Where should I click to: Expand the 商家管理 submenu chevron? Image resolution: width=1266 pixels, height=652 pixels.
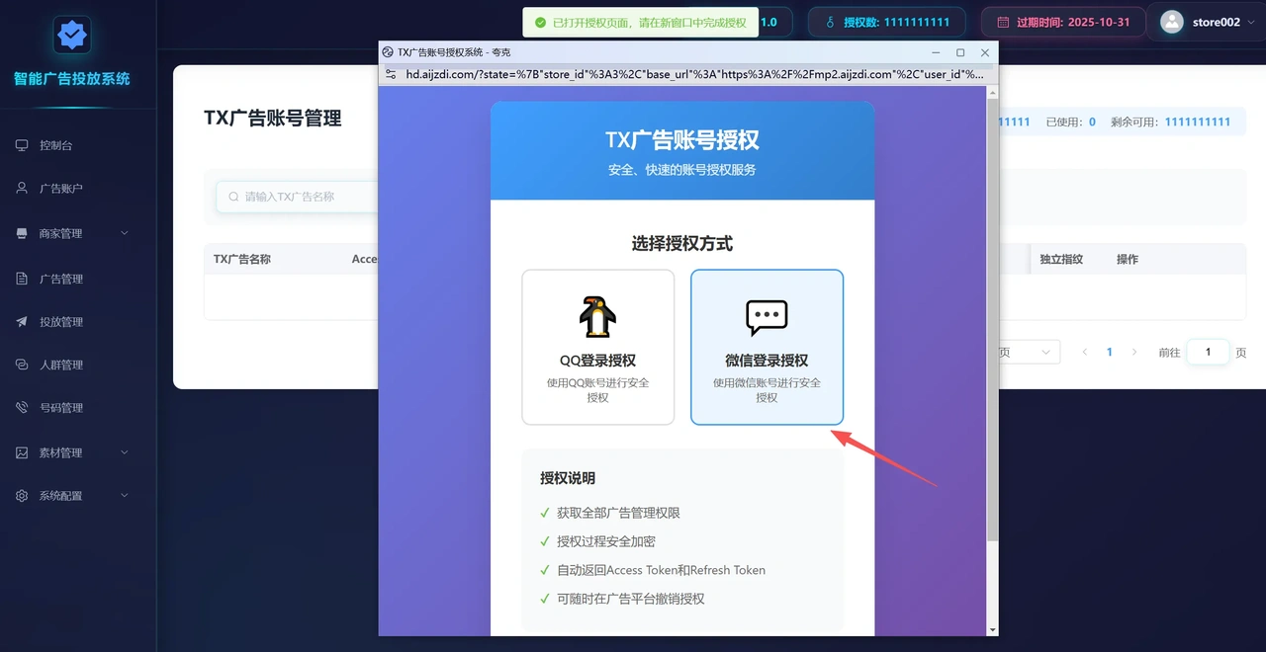click(125, 233)
